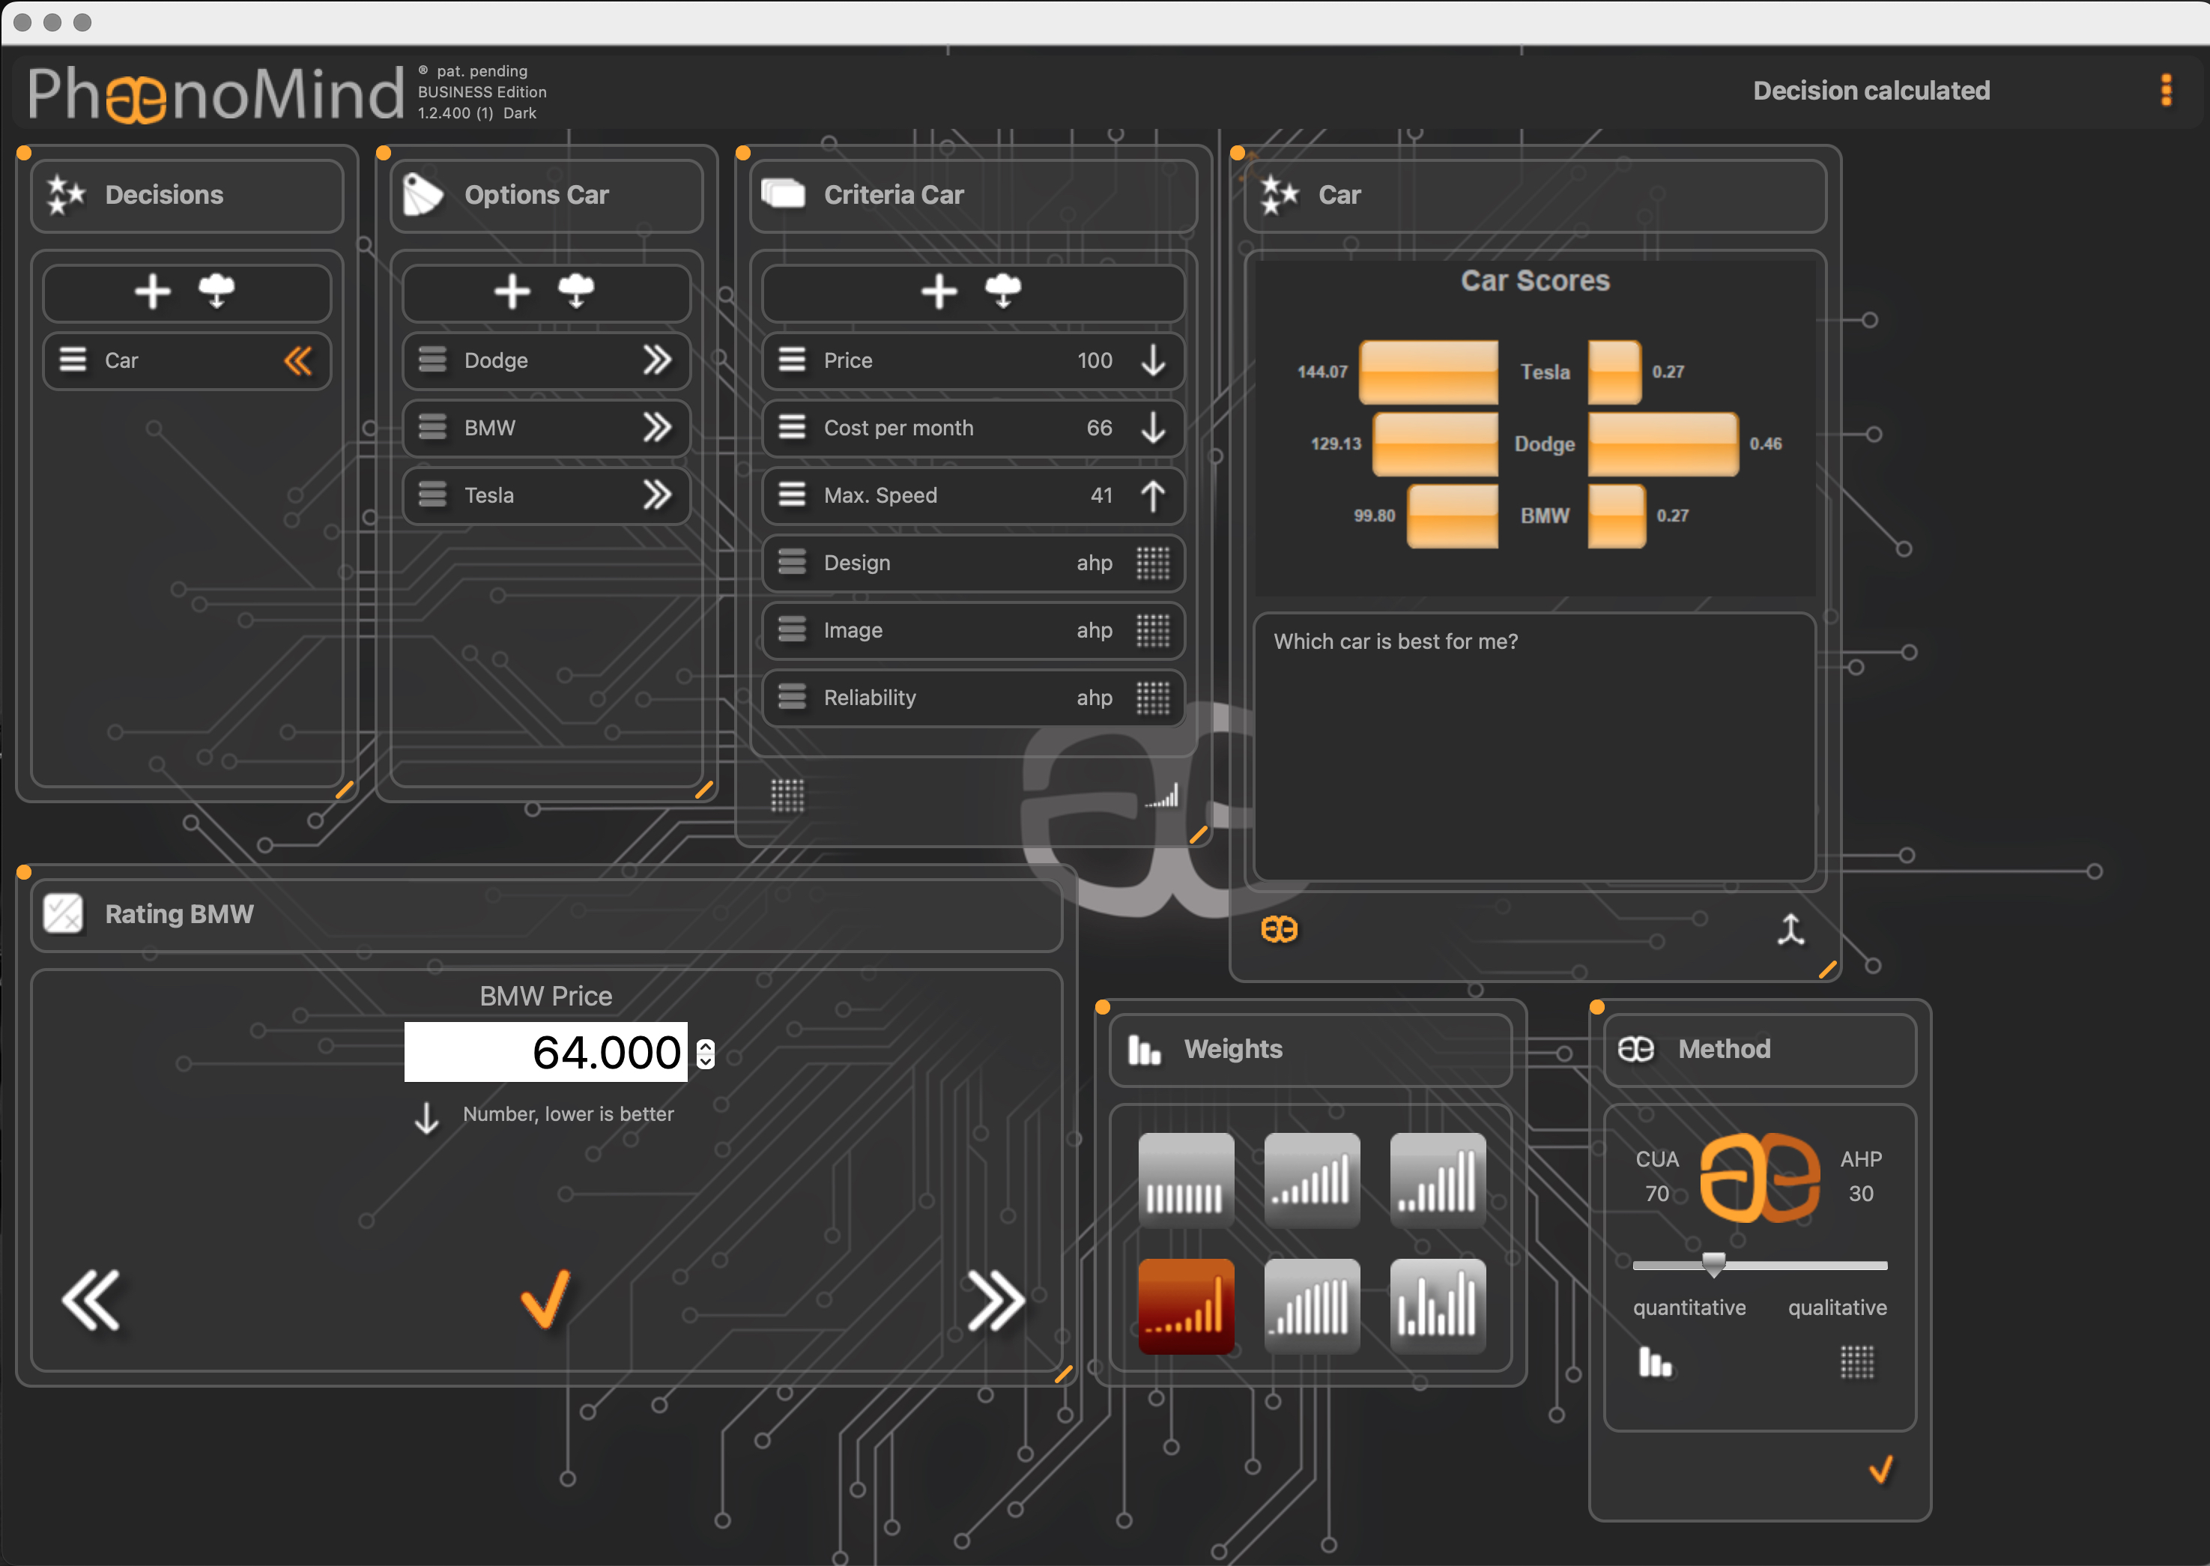This screenshot has height=1566, width=2210.
Task: Add a new criterion with plus icon
Action: pyautogui.click(x=938, y=291)
